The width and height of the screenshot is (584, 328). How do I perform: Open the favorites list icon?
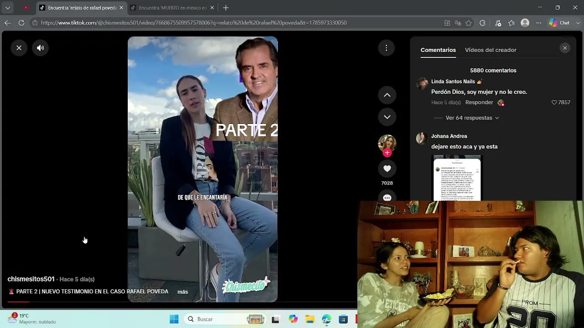[x=511, y=23]
